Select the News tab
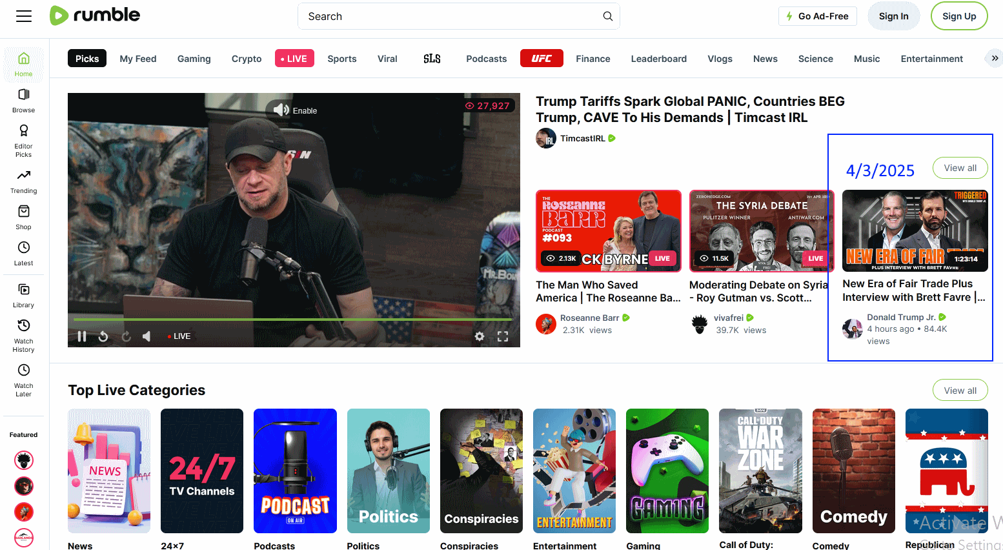Image resolution: width=1003 pixels, height=550 pixels. tap(765, 59)
